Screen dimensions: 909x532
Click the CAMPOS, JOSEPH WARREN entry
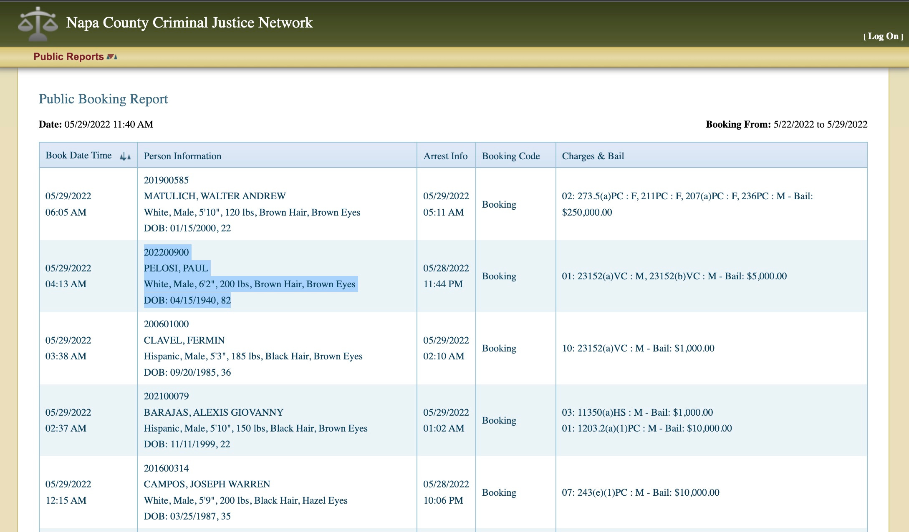coord(207,484)
